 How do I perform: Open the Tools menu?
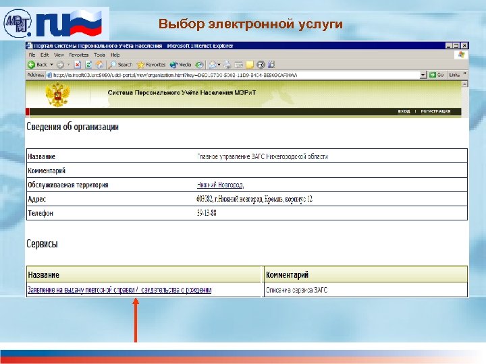tap(99, 55)
